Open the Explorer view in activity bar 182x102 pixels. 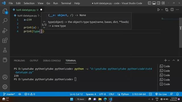(5, 11)
